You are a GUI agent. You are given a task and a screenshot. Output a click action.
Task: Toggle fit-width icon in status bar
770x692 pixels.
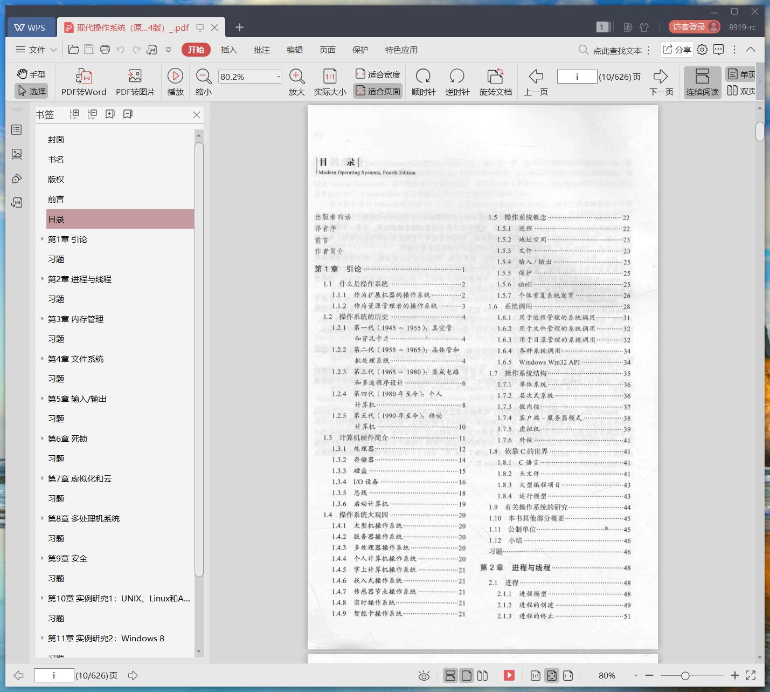pyautogui.click(x=568, y=675)
